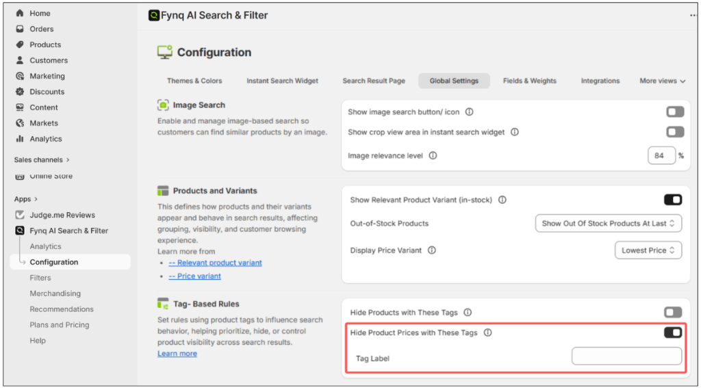Viewport: 701px width, 388px height.
Task: Open Learn more link under Tag-Based Rules
Action: (177, 354)
